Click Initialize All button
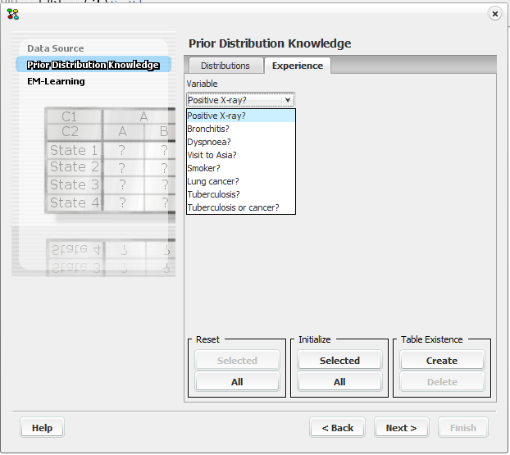The image size is (510, 455). [339, 381]
